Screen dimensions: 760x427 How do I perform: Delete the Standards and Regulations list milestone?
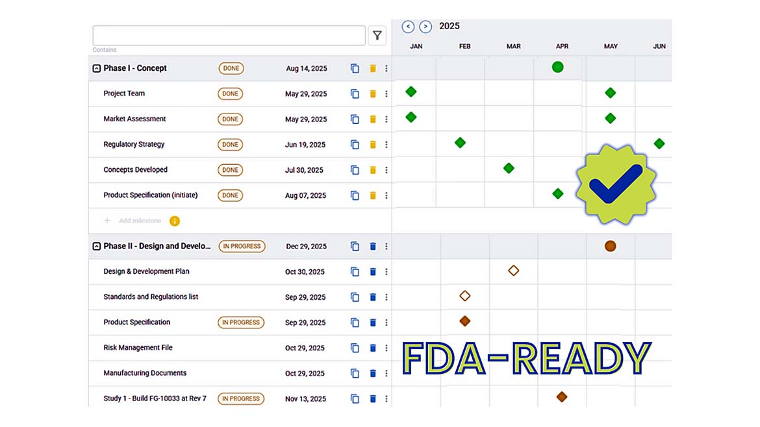tap(373, 297)
